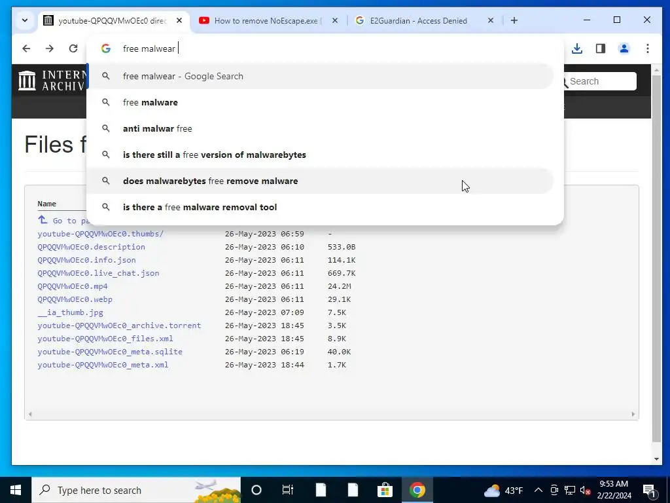Viewport: 670px width, 503px height.
Task: Click the '669.7K' size value
Action: pyautogui.click(x=342, y=273)
